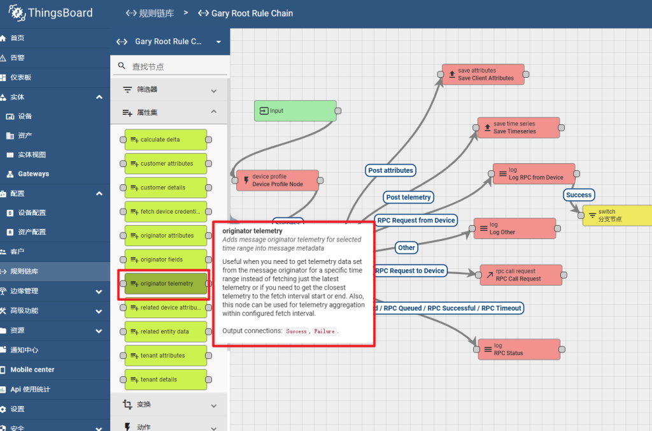The width and height of the screenshot is (652, 431).
Task: Select the calculate delta node
Action: [166, 140]
